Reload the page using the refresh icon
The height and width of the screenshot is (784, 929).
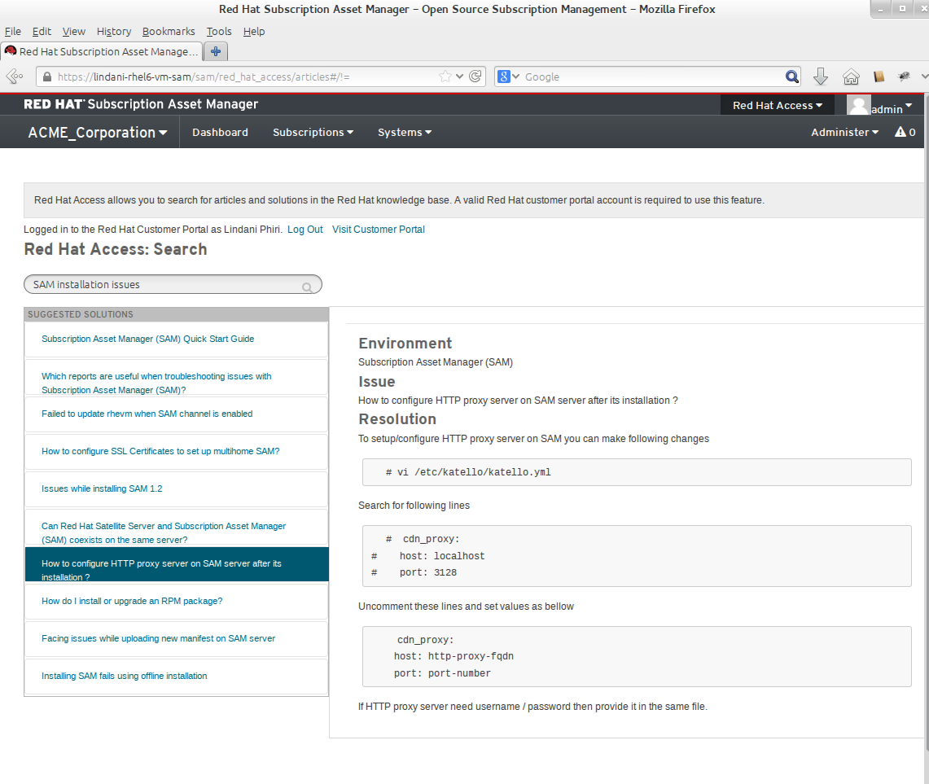pos(475,77)
